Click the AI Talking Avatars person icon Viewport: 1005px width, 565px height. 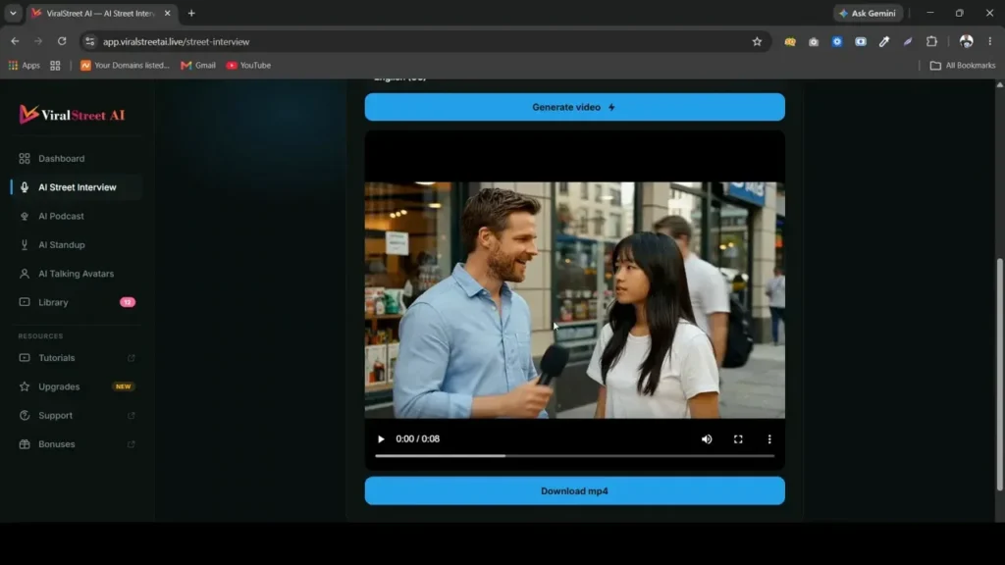[25, 274]
